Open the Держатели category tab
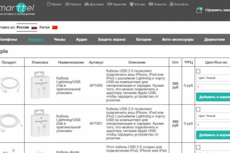This screenshot has width=230, height=153. pyautogui.click(x=214, y=40)
